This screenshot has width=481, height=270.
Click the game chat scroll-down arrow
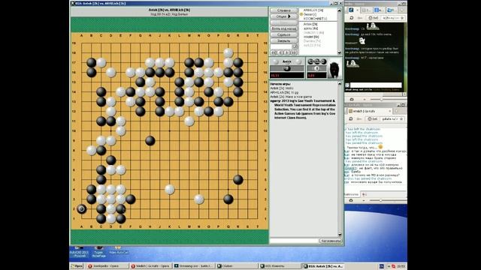340,235
